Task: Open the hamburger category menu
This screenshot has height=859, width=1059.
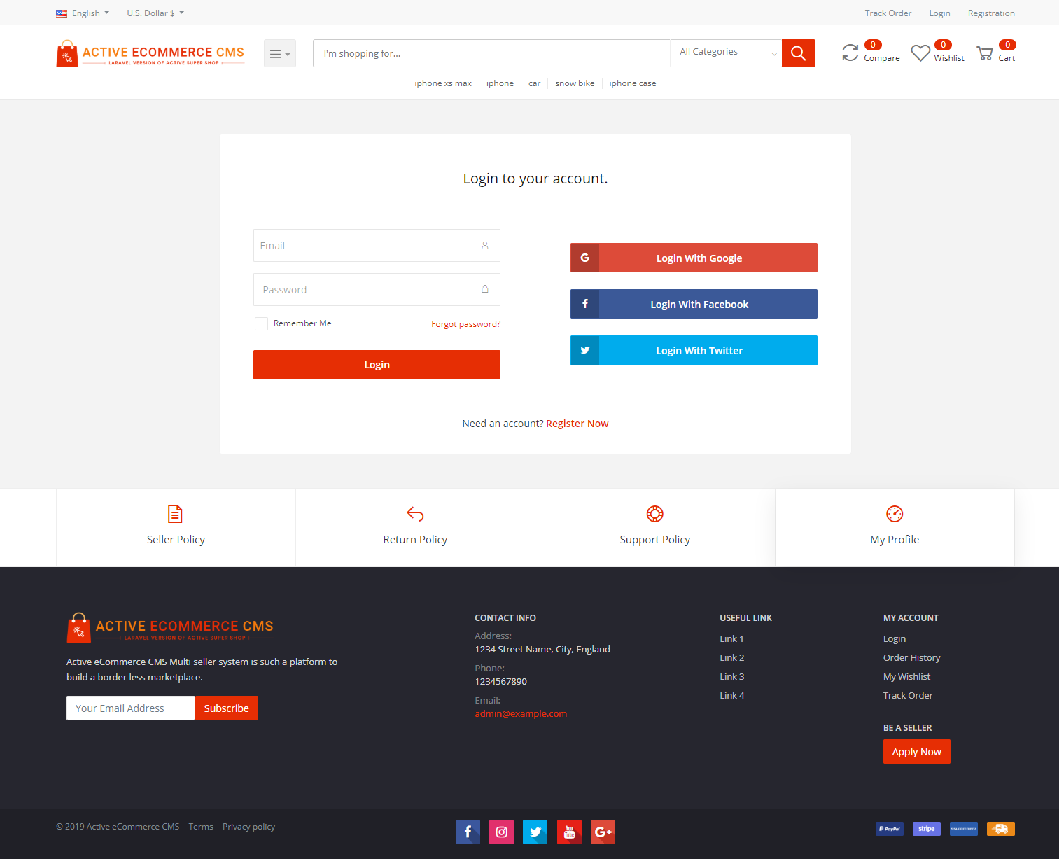Action: 279,54
